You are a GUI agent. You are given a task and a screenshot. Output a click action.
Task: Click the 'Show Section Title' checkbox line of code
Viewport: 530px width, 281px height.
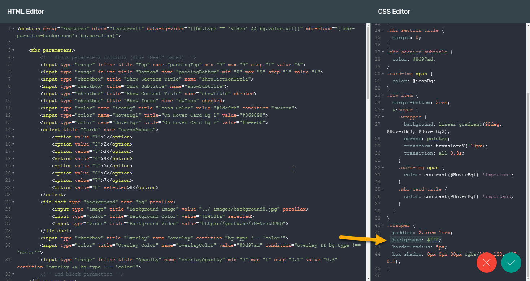147,79
